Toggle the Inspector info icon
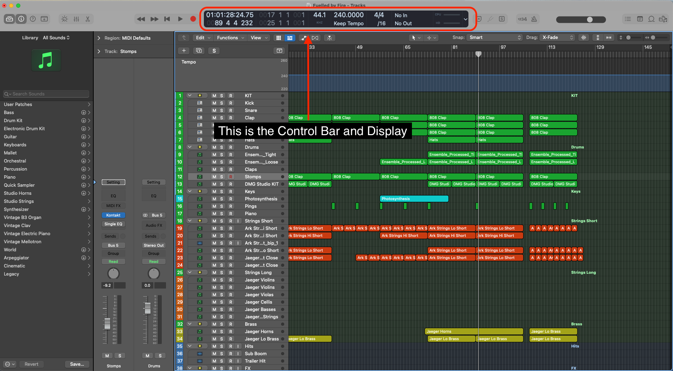This screenshot has width=673, height=371. [21, 19]
